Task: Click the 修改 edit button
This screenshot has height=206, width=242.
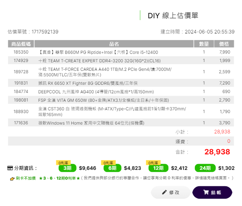Action: pyautogui.click(x=171, y=192)
